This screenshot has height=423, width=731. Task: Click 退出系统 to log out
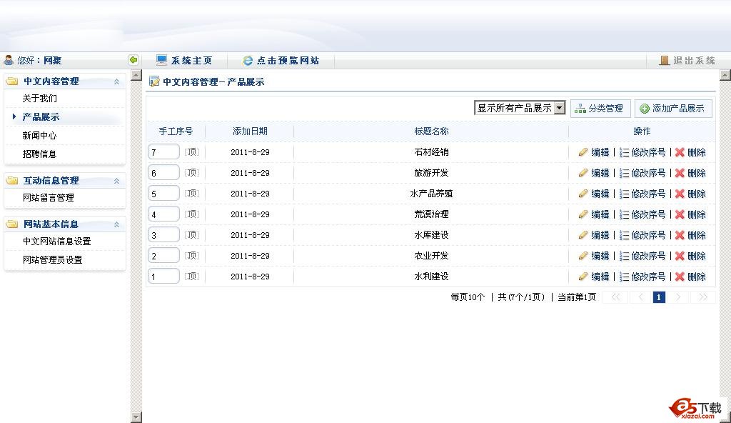(694, 60)
